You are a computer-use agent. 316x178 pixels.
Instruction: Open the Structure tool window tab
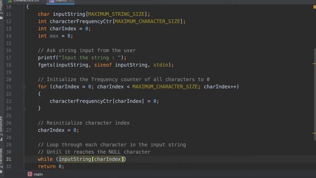1,129
